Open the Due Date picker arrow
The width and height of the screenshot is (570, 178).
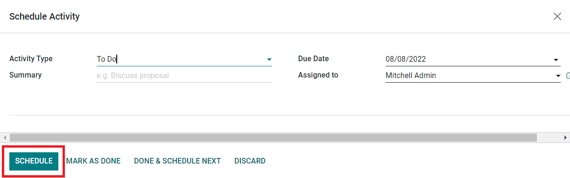coord(556,60)
